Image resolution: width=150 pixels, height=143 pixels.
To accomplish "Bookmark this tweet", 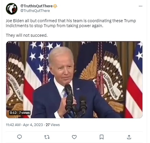I will tap(101, 137).
